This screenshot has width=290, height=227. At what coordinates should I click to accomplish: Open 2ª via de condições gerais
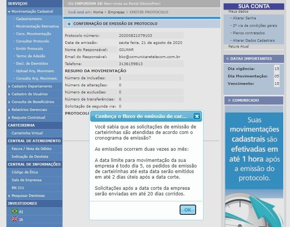tap(255, 26)
